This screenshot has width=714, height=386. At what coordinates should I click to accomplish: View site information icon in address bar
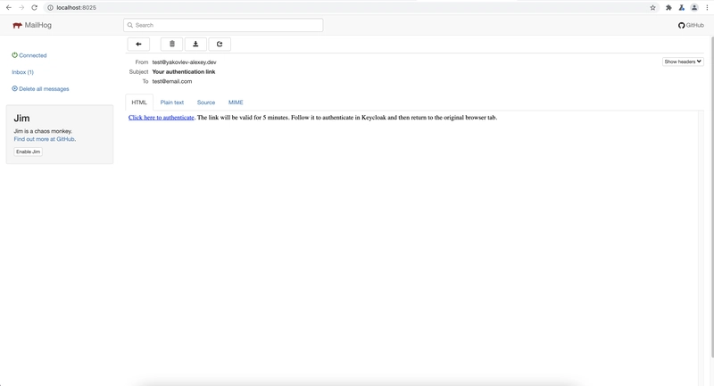pos(51,8)
